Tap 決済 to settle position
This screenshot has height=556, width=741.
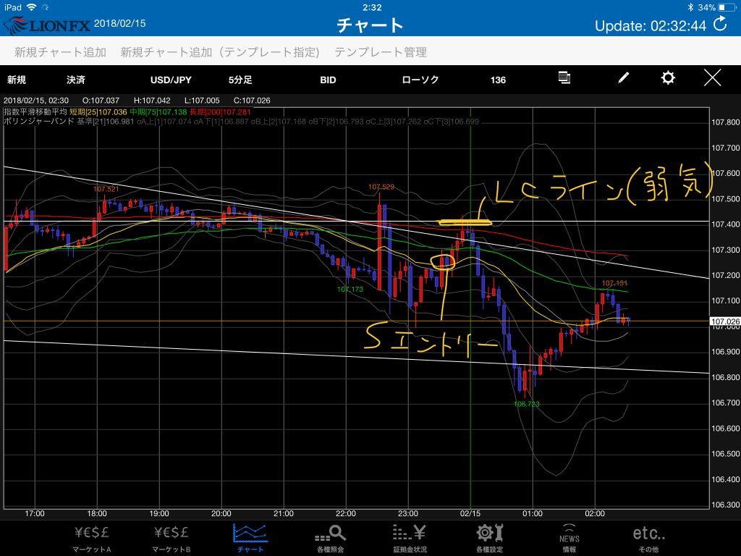pos(75,80)
